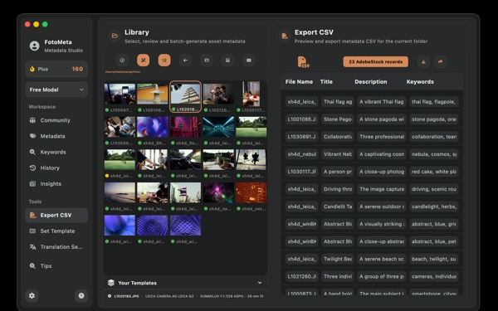
Task: Open the Free Model dropdown
Action: [x=56, y=90]
